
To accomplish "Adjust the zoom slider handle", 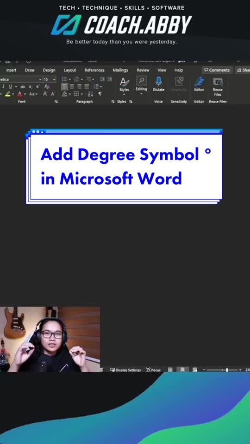I will click(x=227, y=370).
